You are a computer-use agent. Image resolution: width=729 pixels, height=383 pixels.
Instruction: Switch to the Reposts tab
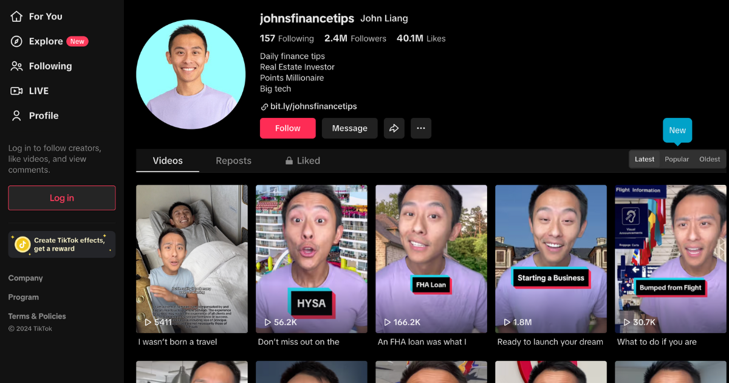(x=233, y=160)
